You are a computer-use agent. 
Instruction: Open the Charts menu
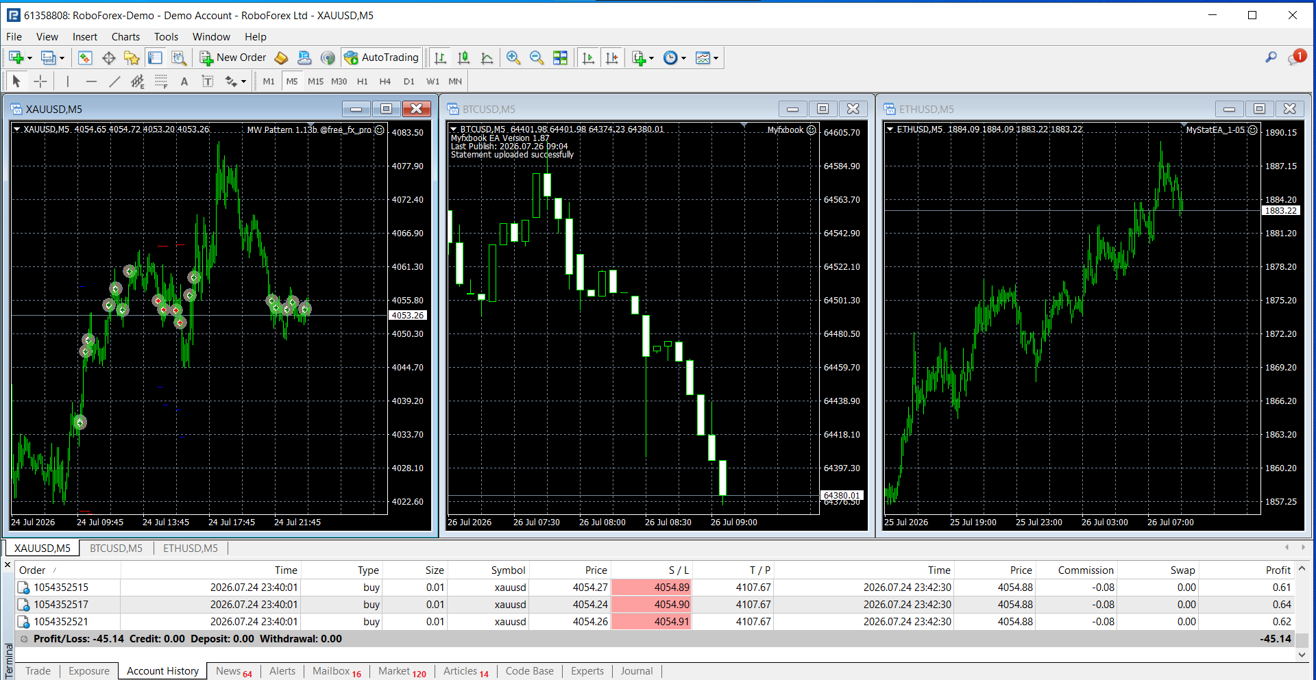[125, 37]
